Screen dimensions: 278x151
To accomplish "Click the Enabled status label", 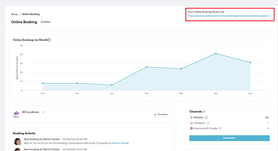I will (46, 22).
